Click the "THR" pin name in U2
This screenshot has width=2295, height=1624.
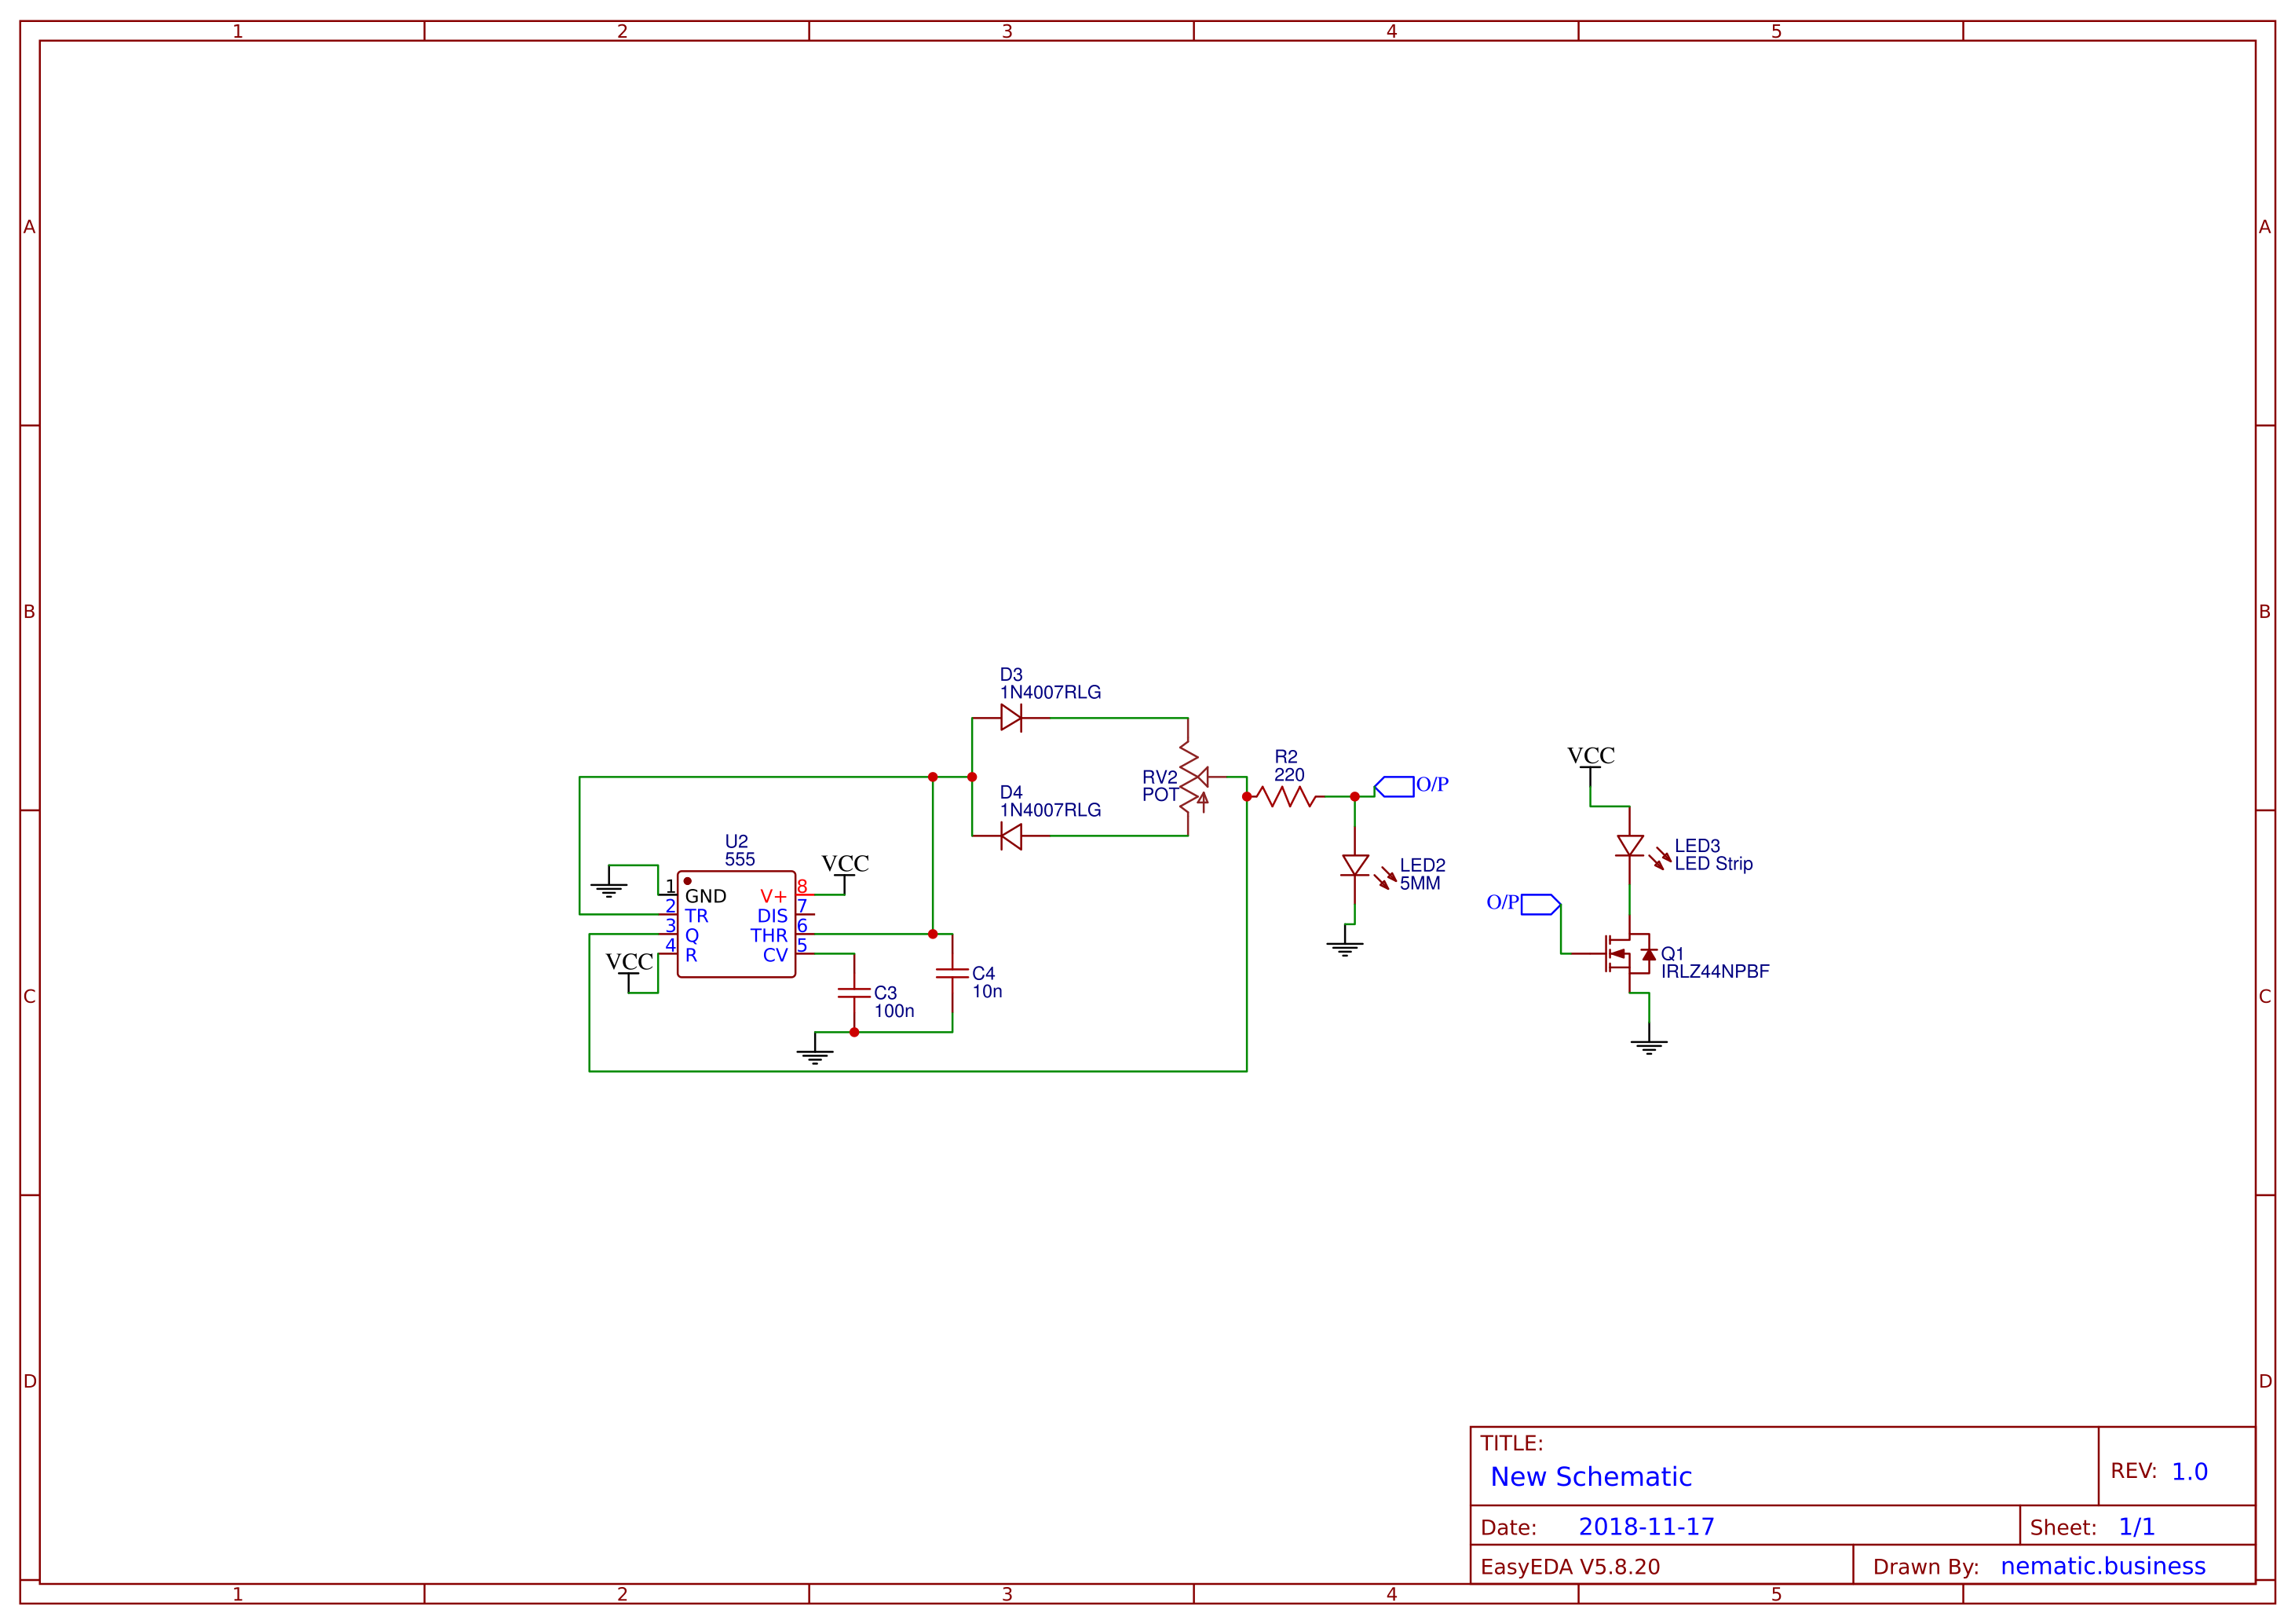click(769, 936)
